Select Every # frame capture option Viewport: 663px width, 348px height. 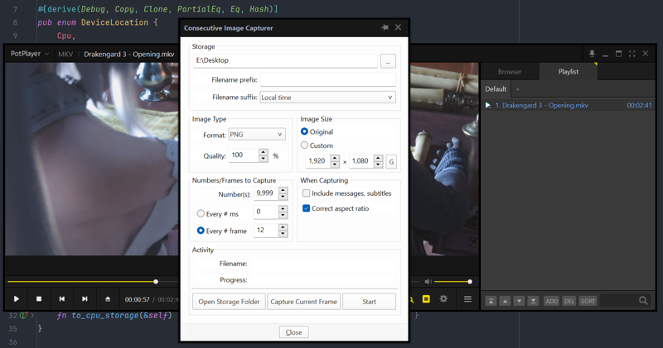pyautogui.click(x=201, y=231)
